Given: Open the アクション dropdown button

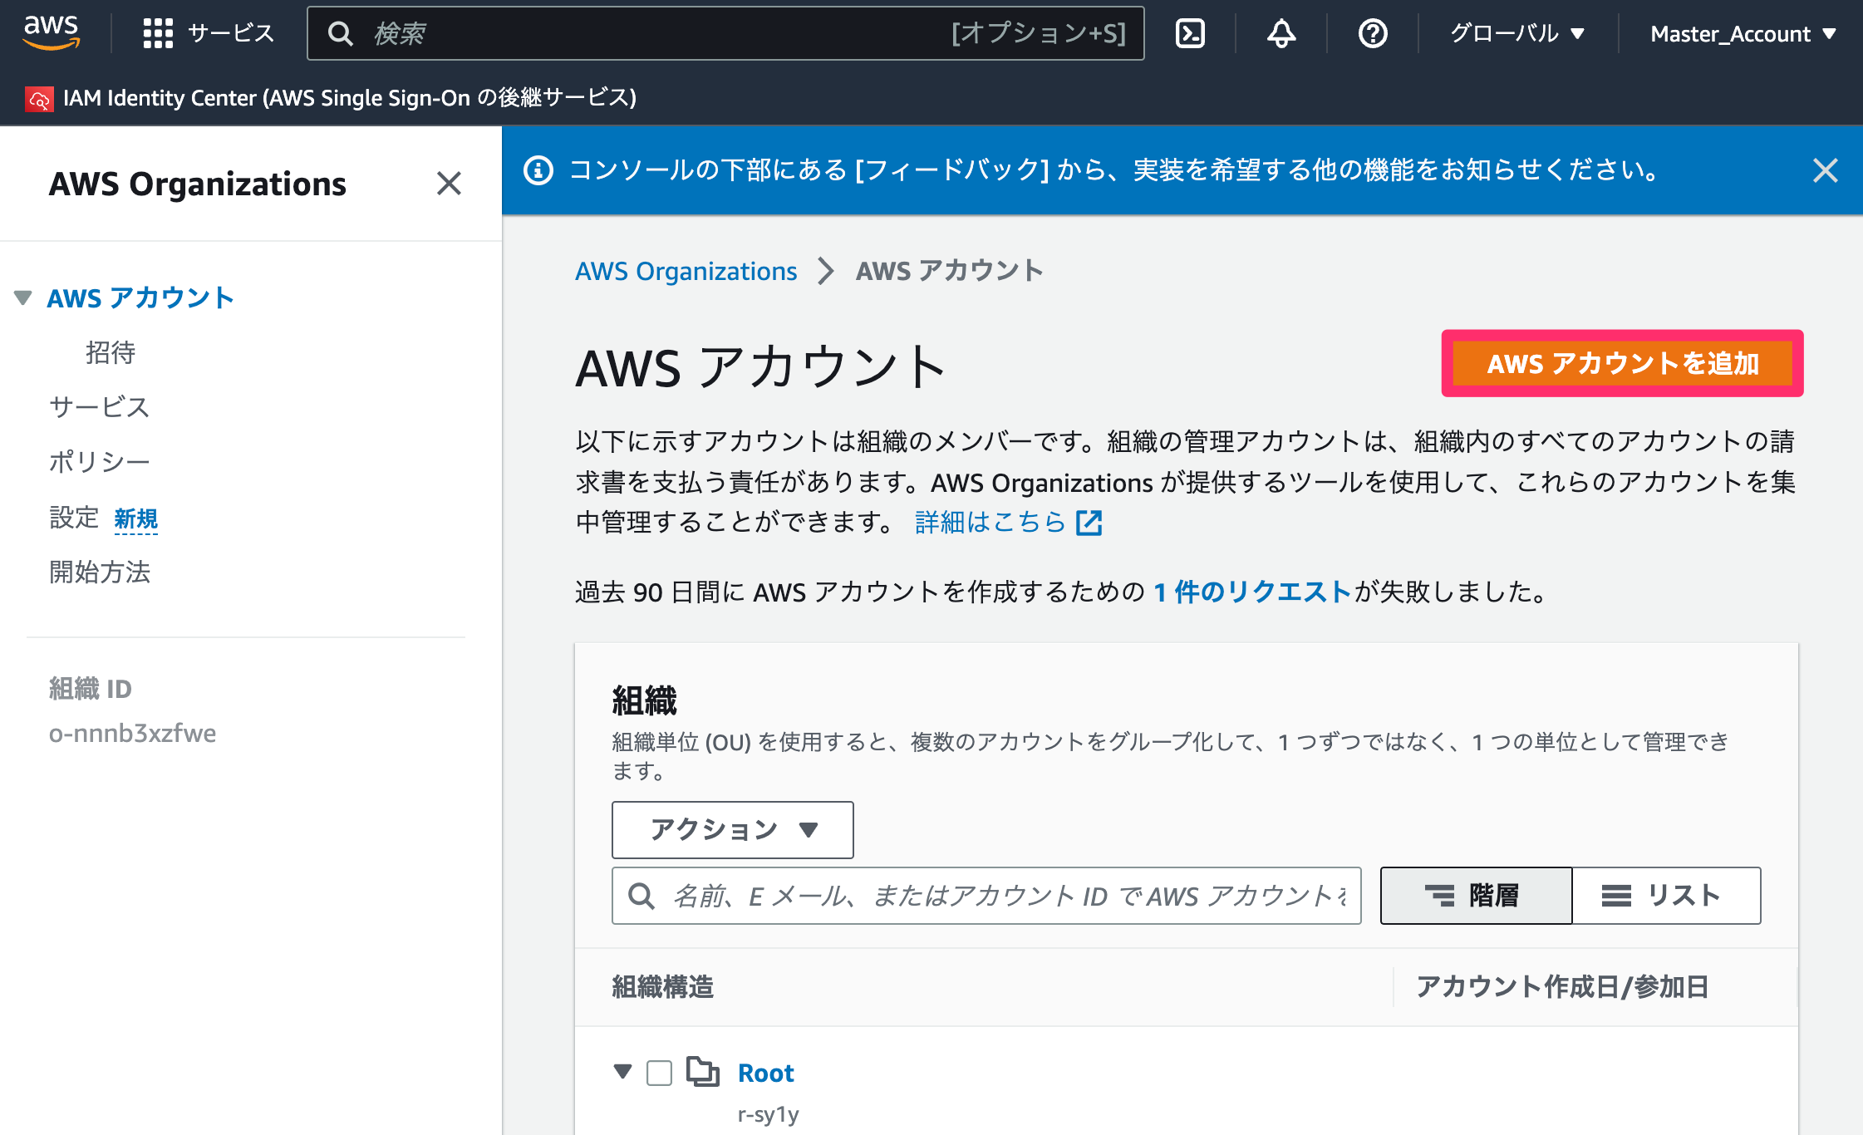Looking at the screenshot, I should click(x=732, y=830).
